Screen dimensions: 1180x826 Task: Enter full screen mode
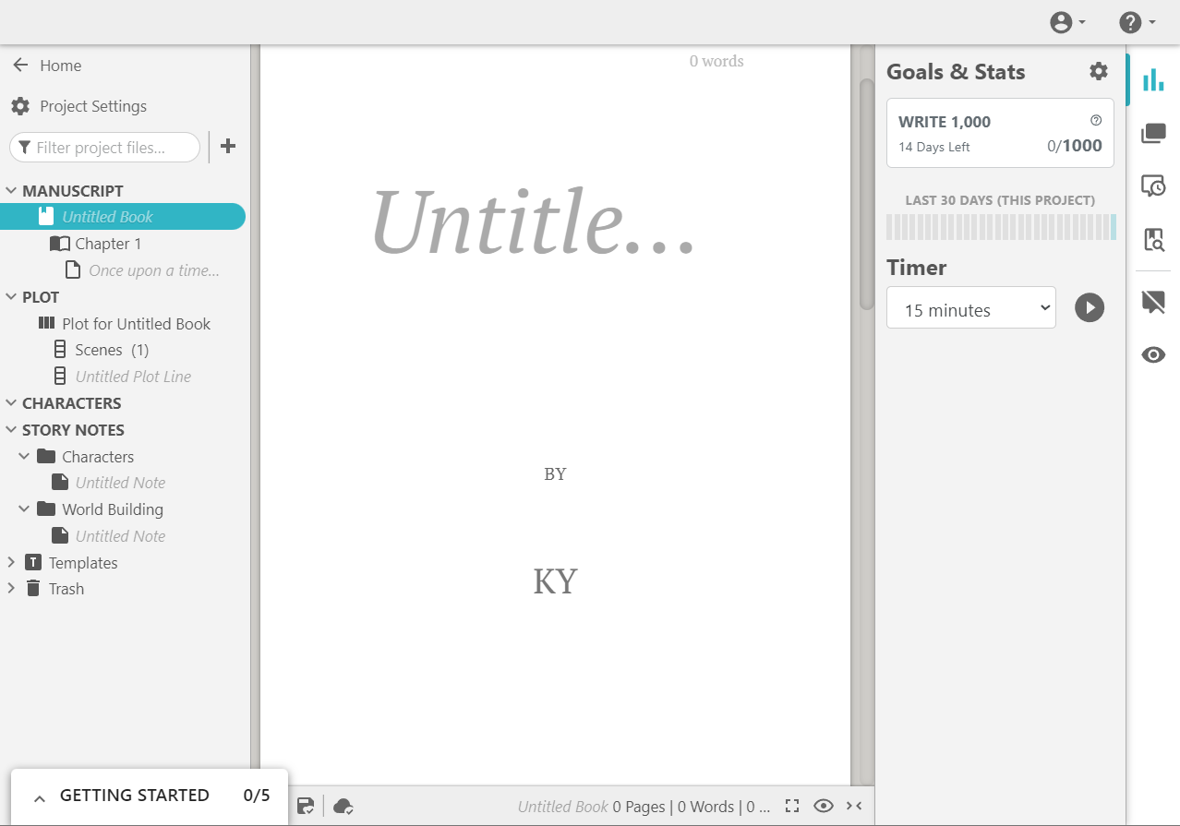[x=791, y=806]
